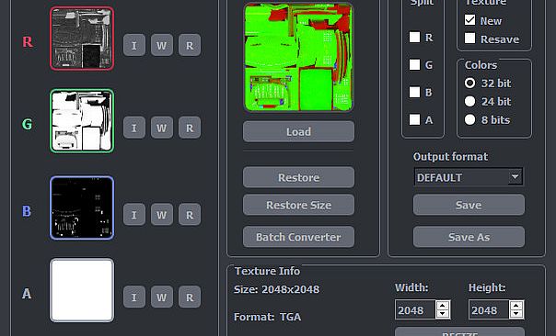Load a texture with the Load button
The image size is (556, 336).
298,131
